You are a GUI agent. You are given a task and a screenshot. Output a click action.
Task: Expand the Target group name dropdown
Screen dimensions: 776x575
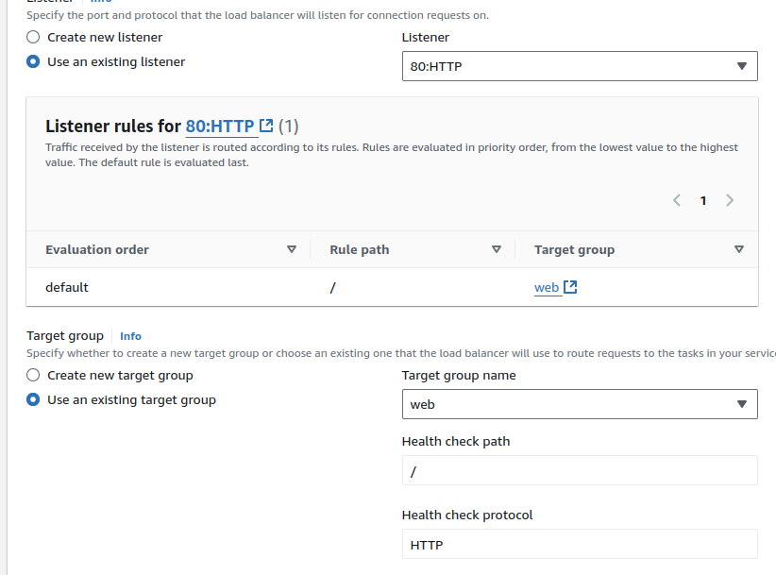580,404
